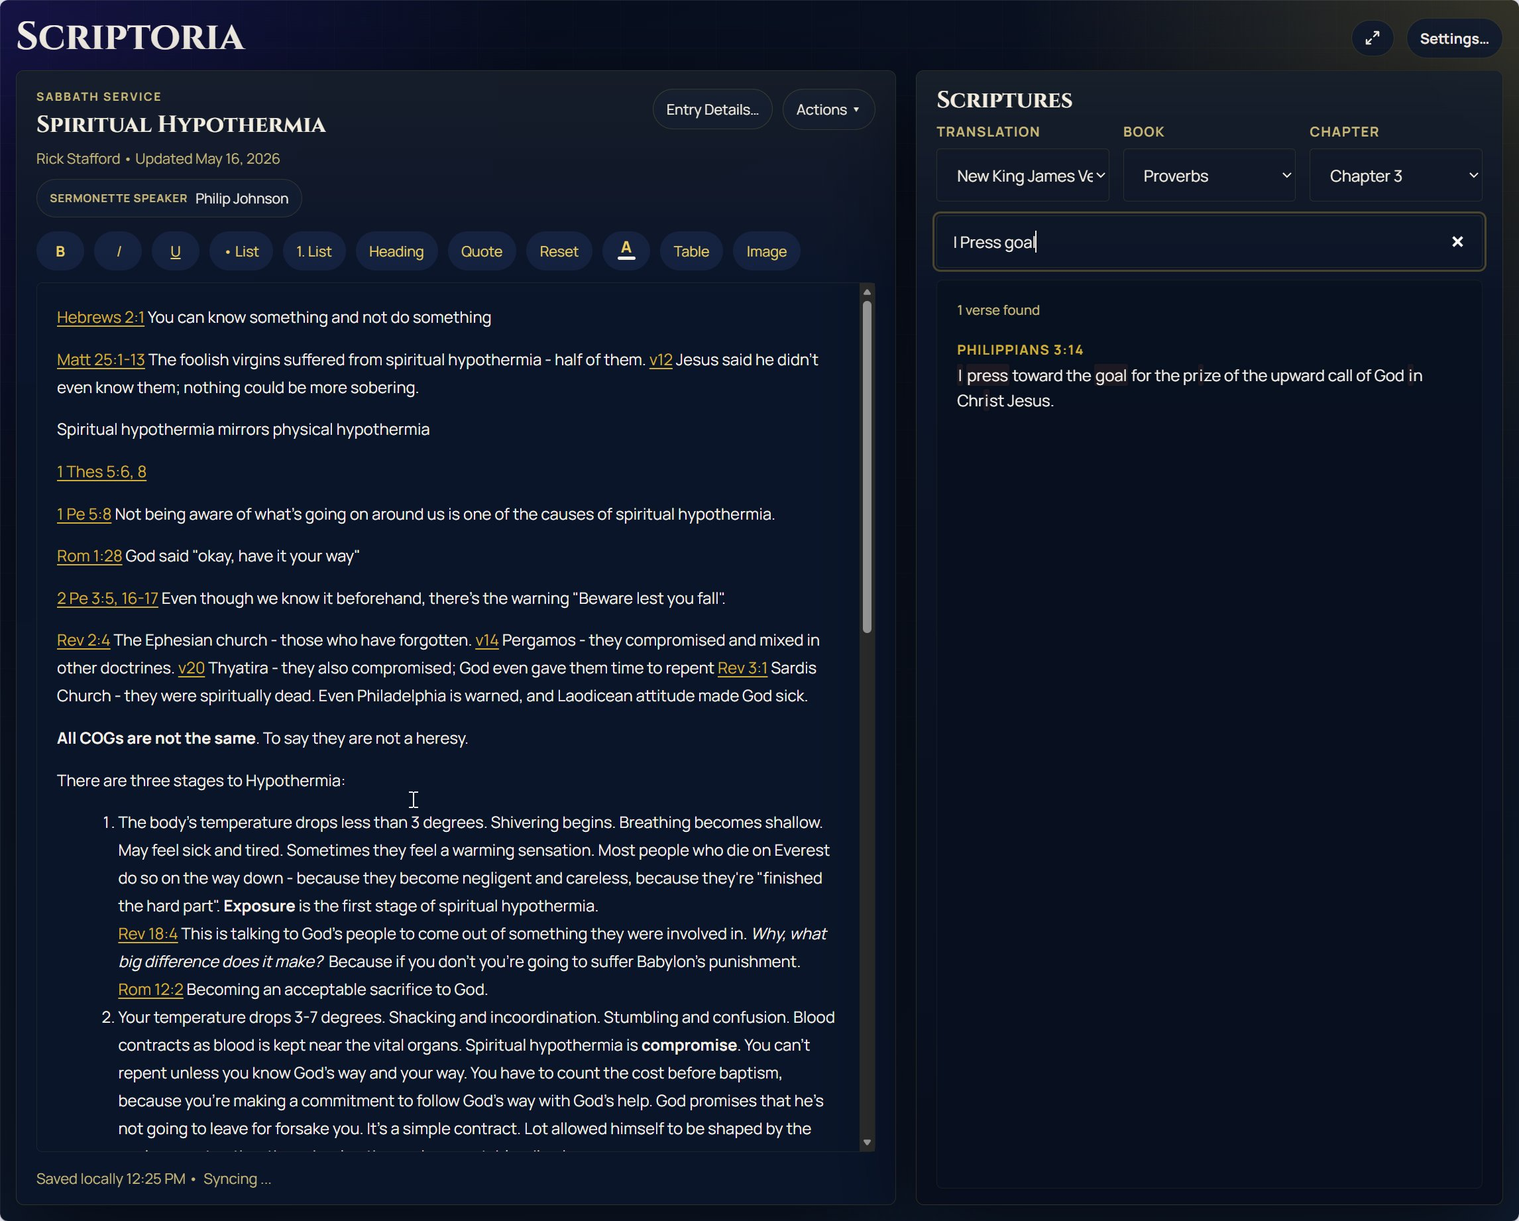This screenshot has width=1519, height=1221.
Task: Apply bold formatting with the B button
Action: click(x=60, y=251)
